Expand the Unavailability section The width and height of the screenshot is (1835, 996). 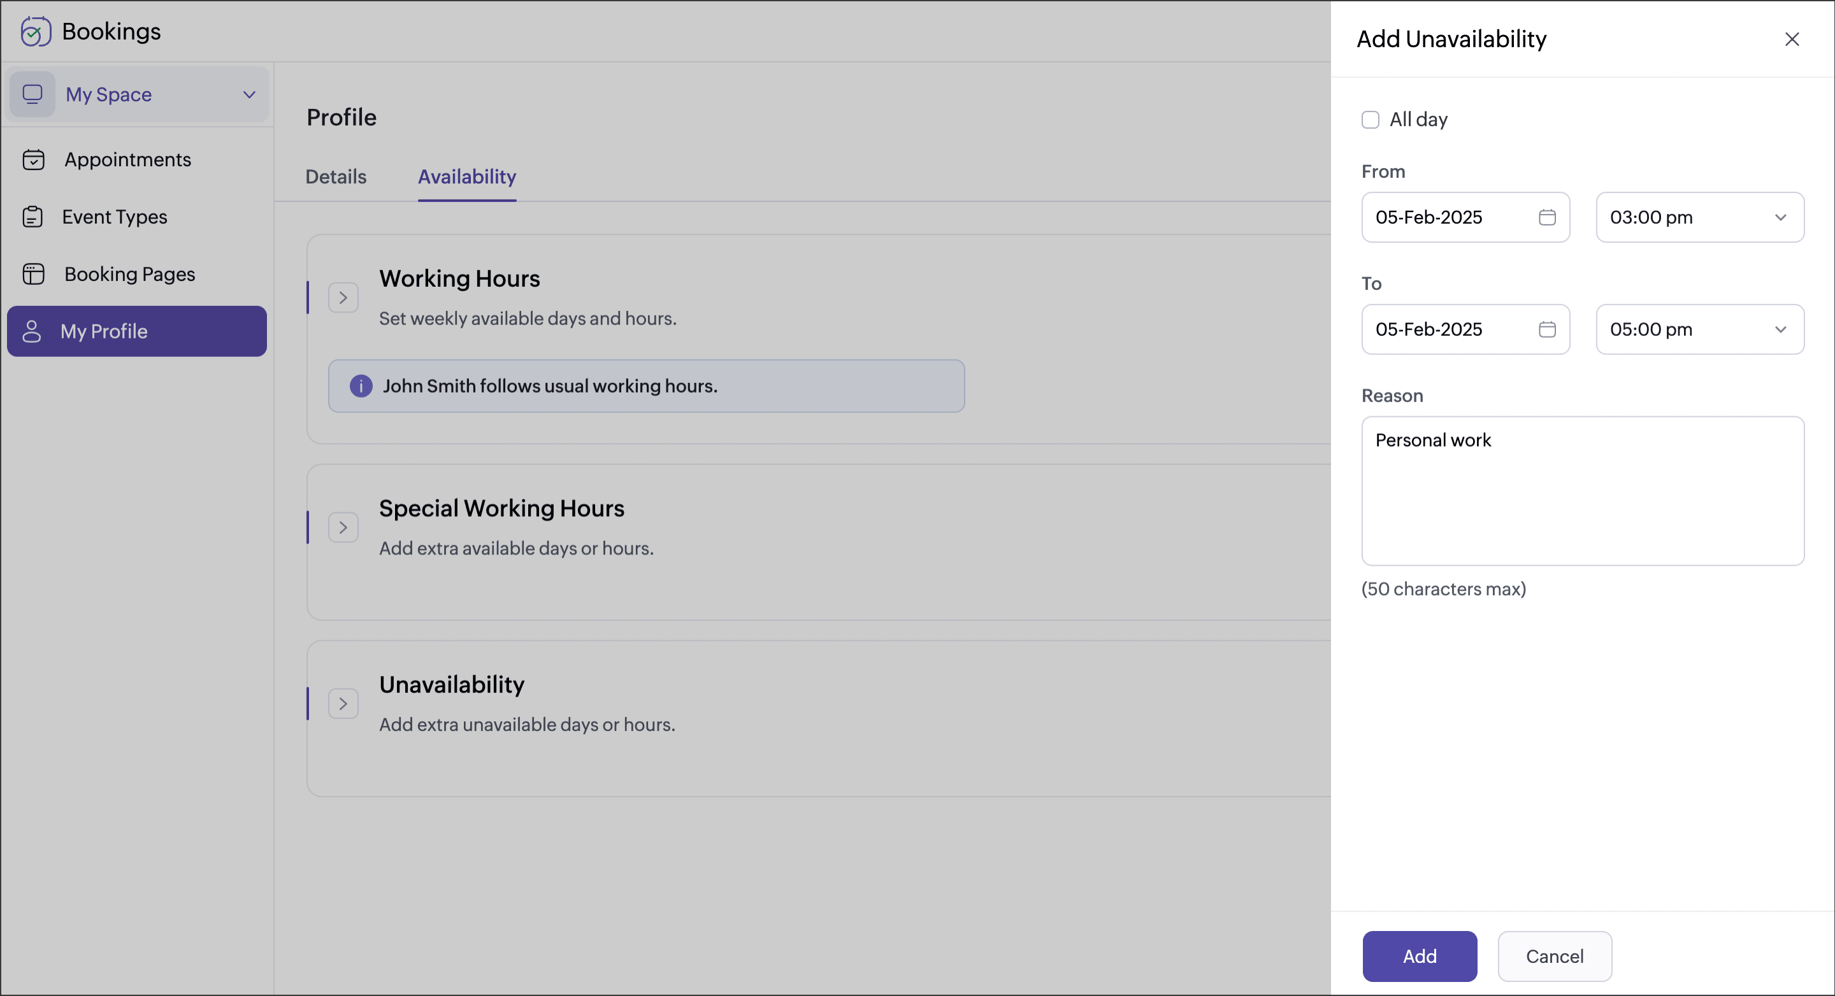(343, 704)
